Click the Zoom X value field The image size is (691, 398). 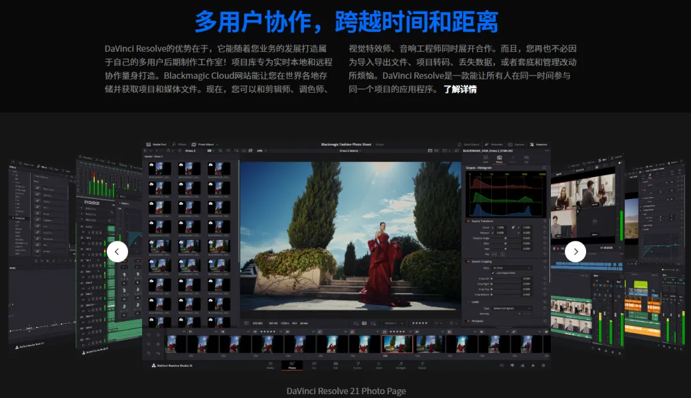[x=501, y=227]
